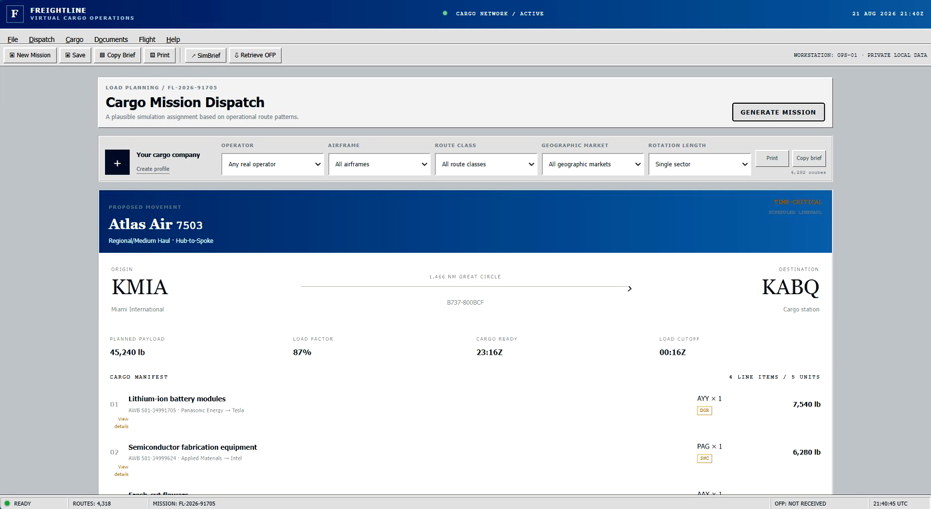Viewport: 931px width, 509px height.
Task: Click the 21:40:45 UTC clock
Action: point(890,504)
